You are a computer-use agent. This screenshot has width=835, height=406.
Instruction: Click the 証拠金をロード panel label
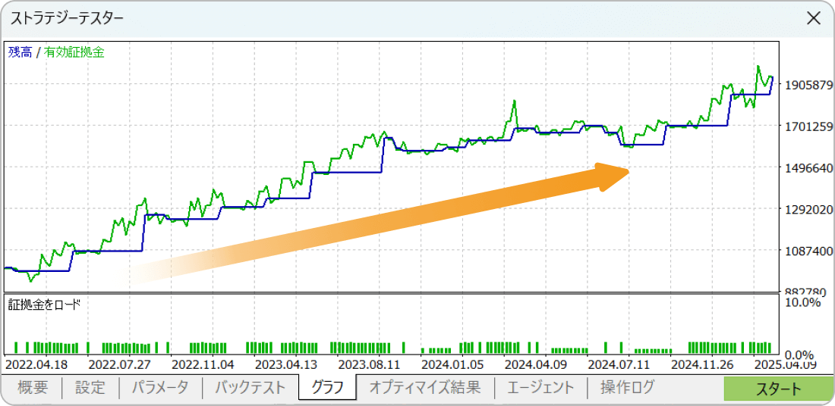tap(44, 304)
